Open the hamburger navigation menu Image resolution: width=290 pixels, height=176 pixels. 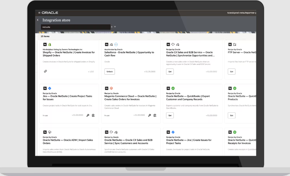[x=39, y=13]
